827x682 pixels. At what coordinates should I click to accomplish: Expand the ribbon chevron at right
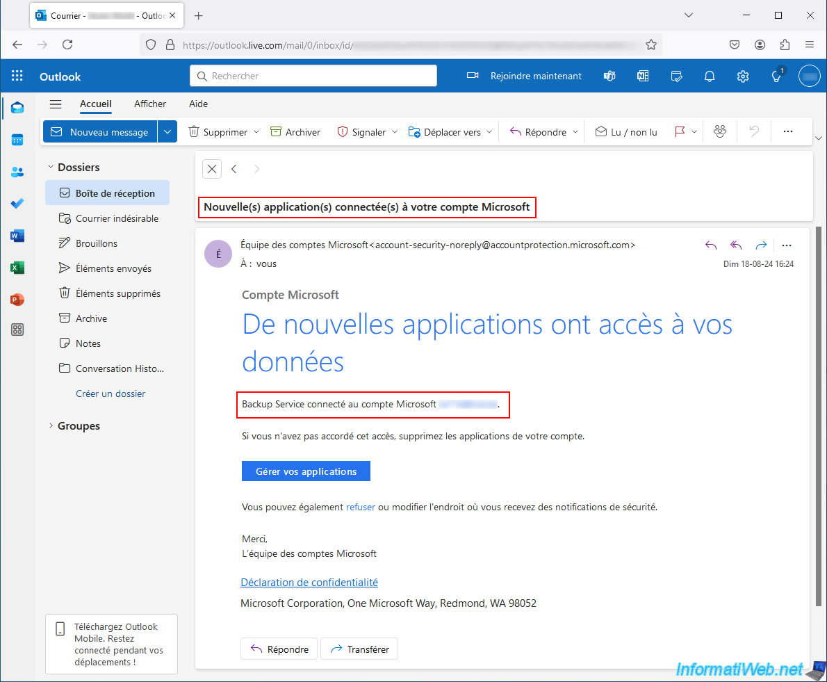pyautogui.click(x=819, y=138)
